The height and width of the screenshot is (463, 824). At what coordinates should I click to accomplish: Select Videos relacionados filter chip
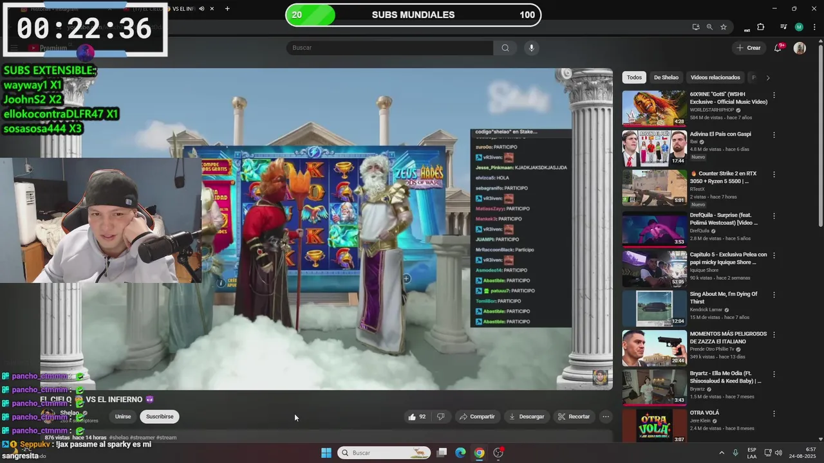(x=715, y=77)
